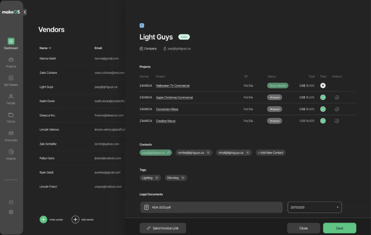Open the Halloween TV Commercial project link
The image size is (371, 235).
pyautogui.click(x=172, y=86)
